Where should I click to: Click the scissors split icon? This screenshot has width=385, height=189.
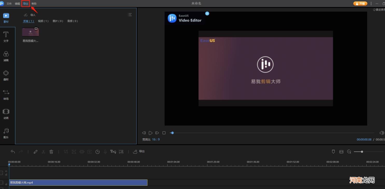pos(44,152)
